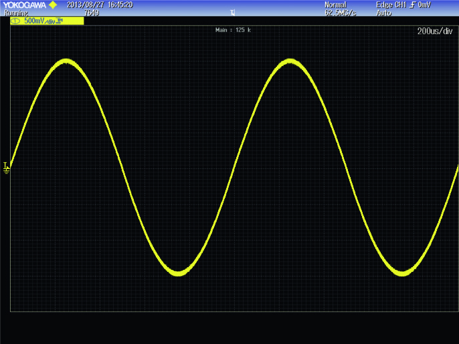Click the yellow diamond Yokogawa logo icon
The width and height of the screenshot is (459, 344).
tap(53, 5)
